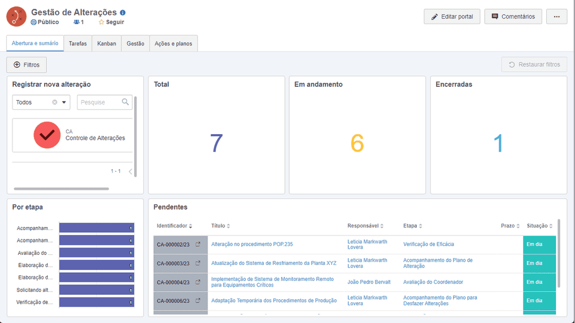Viewport: 575px width, 323px height.
Task: Click the Em andamento count 6
Action: pos(357,143)
